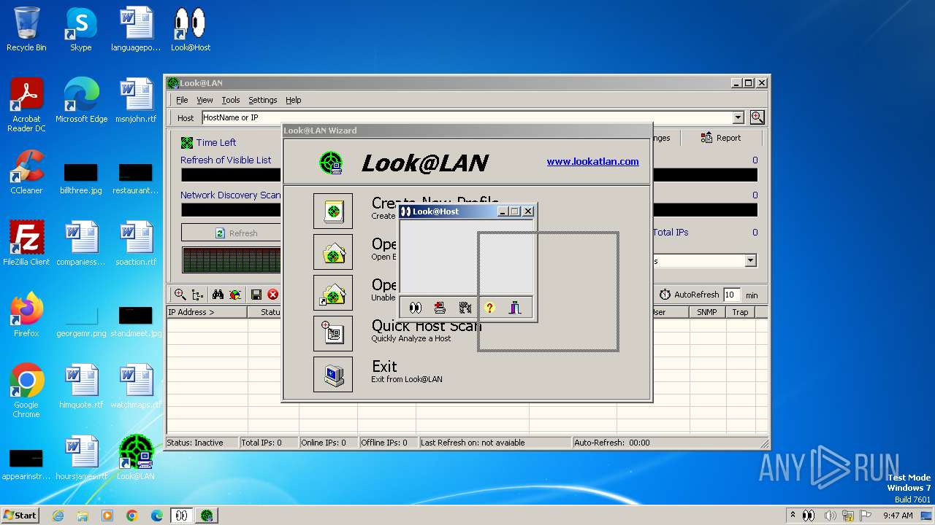This screenshot has height=525, width=935.
Task: Click the Quick Host Scan title text
Action: [427, 326]
